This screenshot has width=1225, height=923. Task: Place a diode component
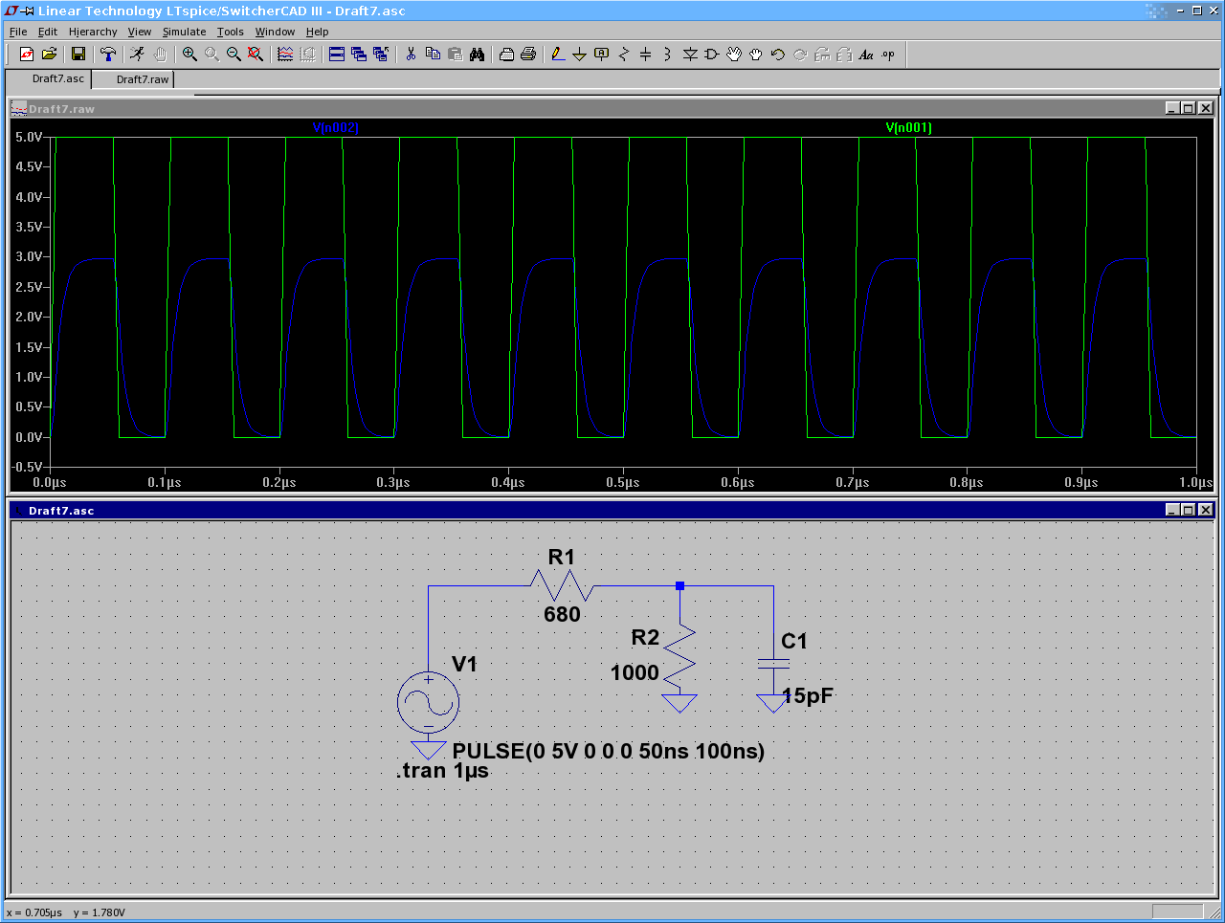click(x=690, y=54)
